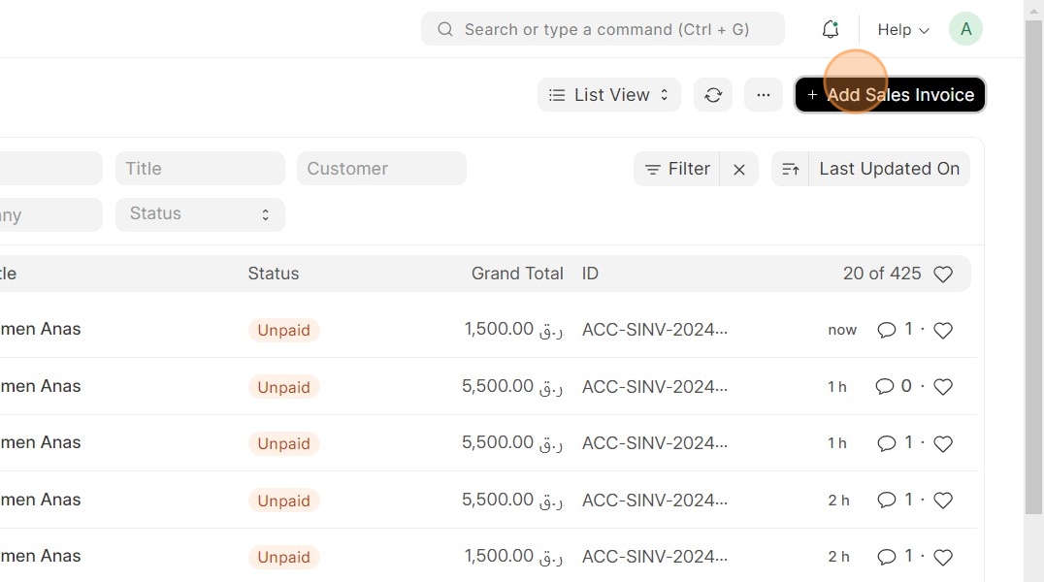Choose the Last Updated On sort field
This screenshot has width=1044, height=582.
(889, 169)
